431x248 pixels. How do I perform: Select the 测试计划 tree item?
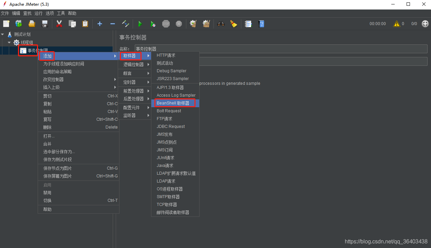click(x=22, y=34)
